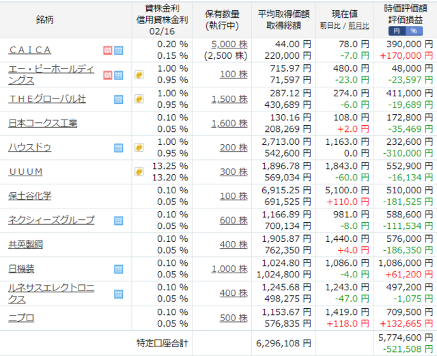Open the CAICA stock link
Screen dimensions: 437x356
point(29,50)
